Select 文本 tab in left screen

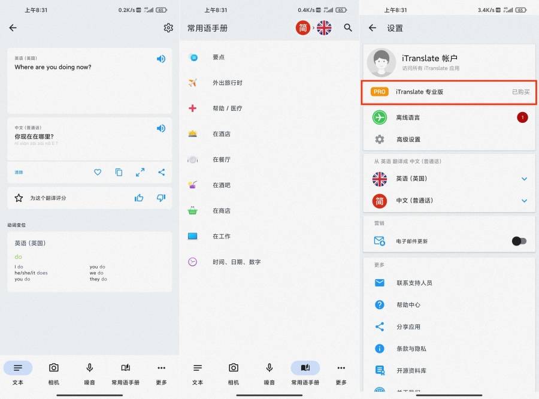coord(18,374)
